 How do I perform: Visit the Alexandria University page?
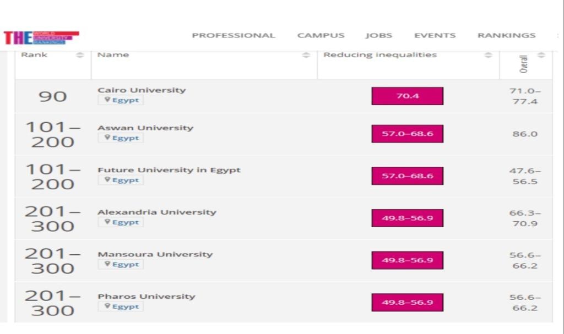[157, 212]
